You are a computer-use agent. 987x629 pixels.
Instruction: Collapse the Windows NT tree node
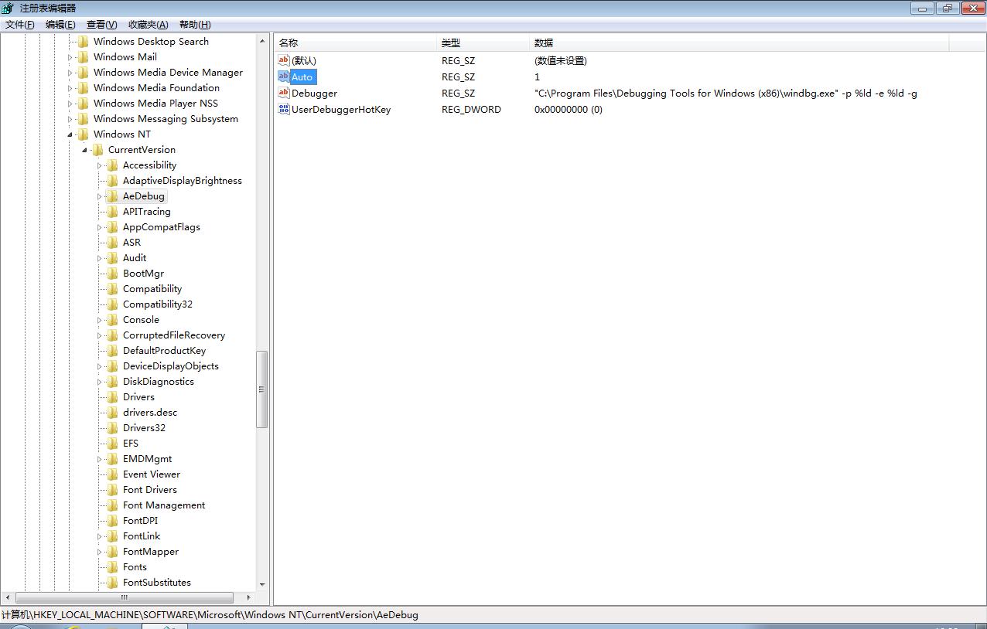70,134
